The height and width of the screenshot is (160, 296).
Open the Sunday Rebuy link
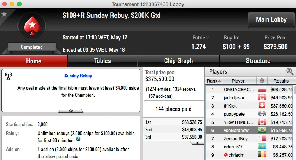78,76
